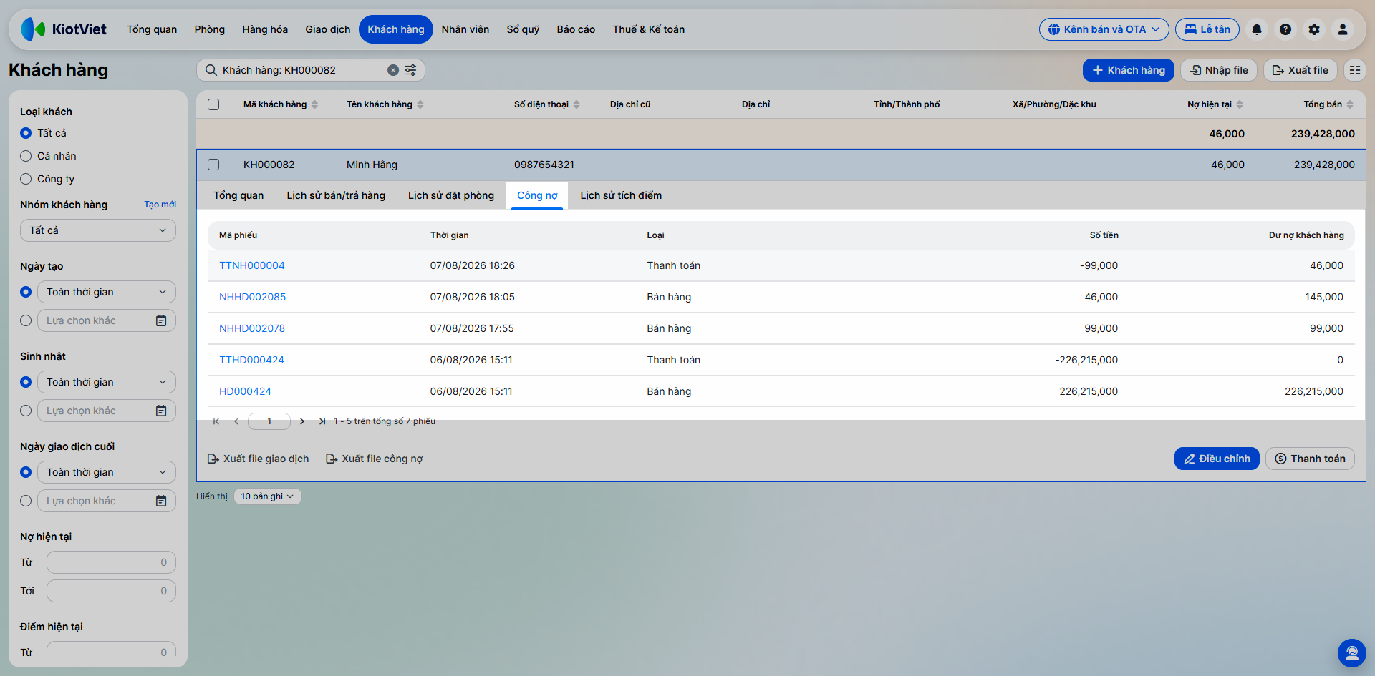
Task: Sort by Tên khách hàng column
Action: tap(385, 104)
